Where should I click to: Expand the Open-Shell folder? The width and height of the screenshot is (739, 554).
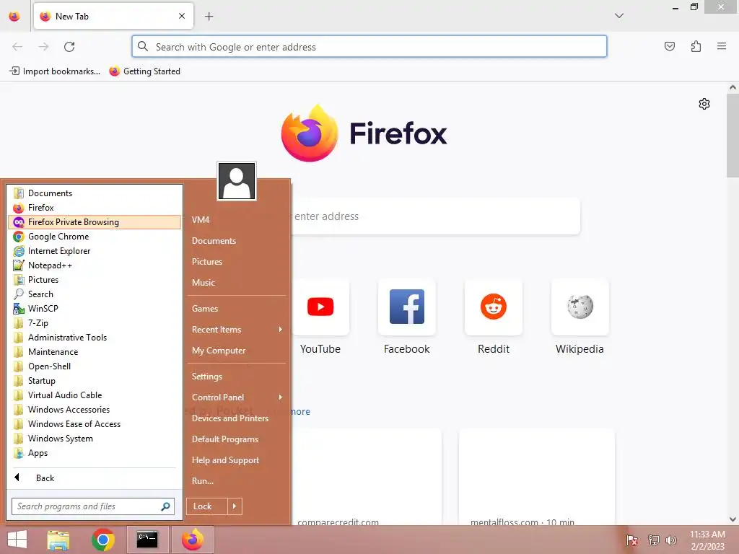pos(95,366)
